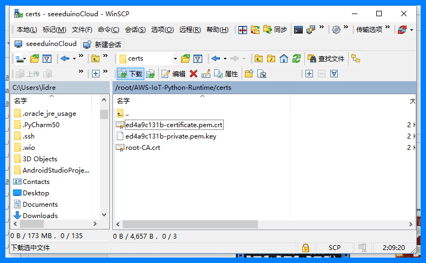Viewport: 426px width, 263px height.
Task: Select the Downloads local folder
Action: click(40, 216)
